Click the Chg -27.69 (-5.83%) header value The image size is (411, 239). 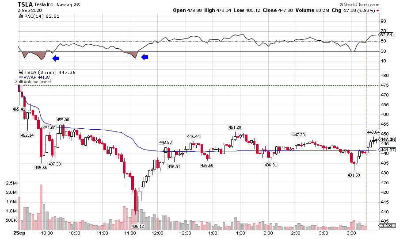pyautogui.click(x=353, y=10)
